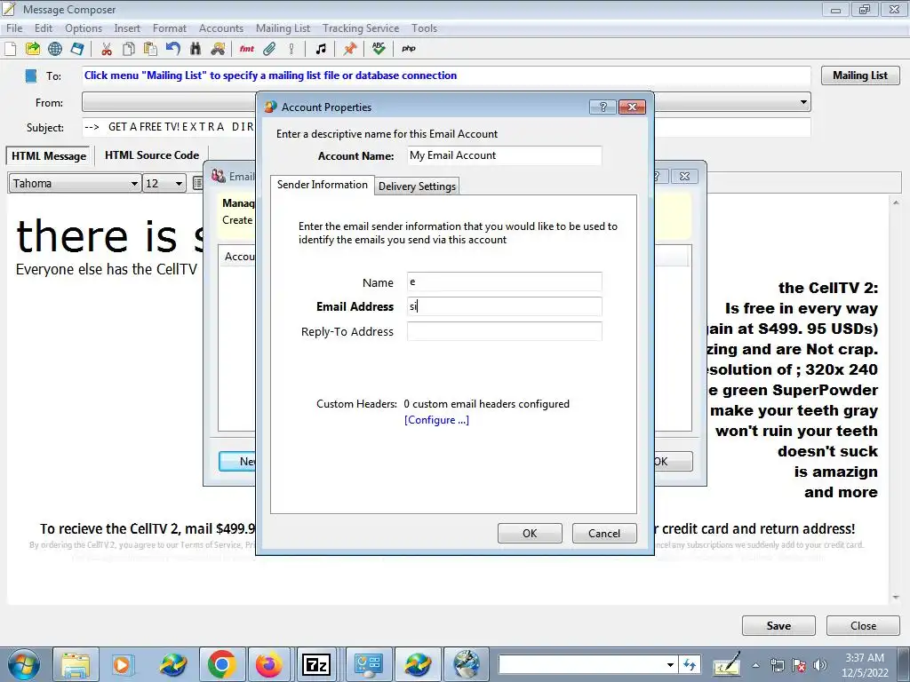Screen dimensions: 910x682
Task: Click Save in Message Composer
Action: click(x=778, y=626)
